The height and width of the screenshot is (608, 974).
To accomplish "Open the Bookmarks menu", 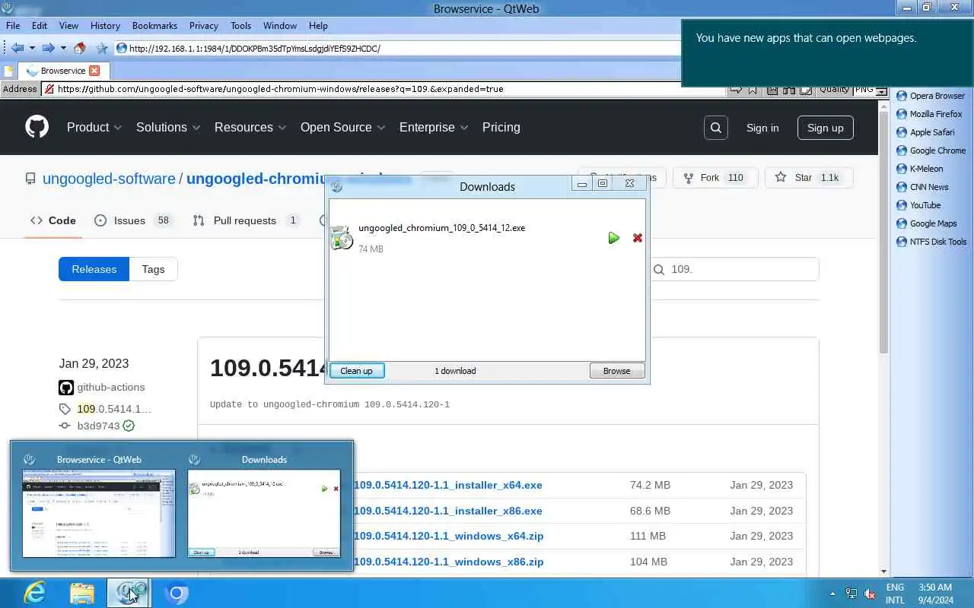I will pyautogui.click(x=154, y=25).
